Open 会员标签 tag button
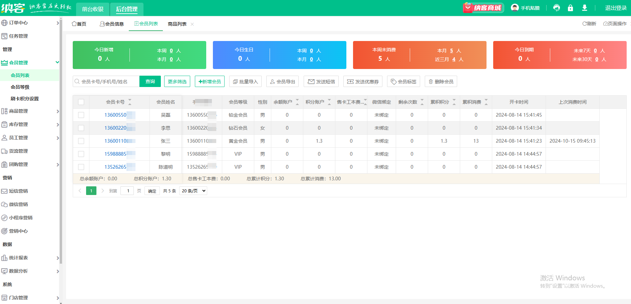Image resolution: width=631 pixels, height=304 pixels. point(403,82)
